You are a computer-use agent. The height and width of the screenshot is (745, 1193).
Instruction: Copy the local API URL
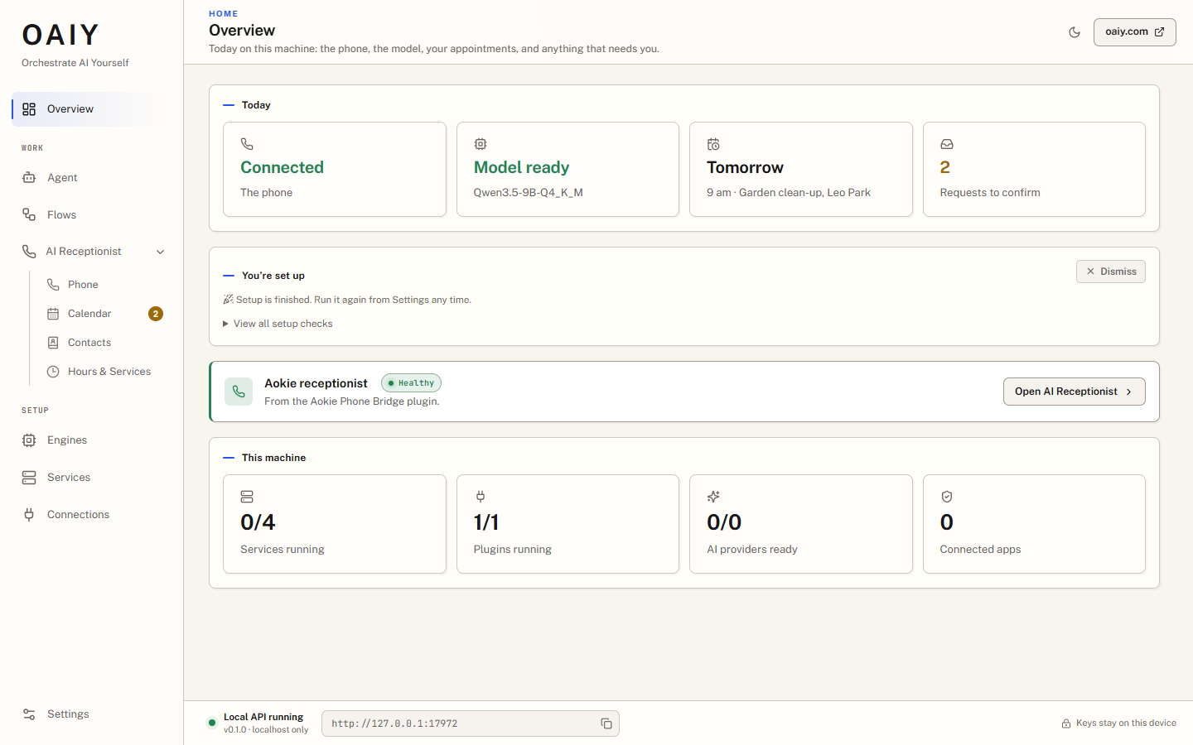coord(606,723)
